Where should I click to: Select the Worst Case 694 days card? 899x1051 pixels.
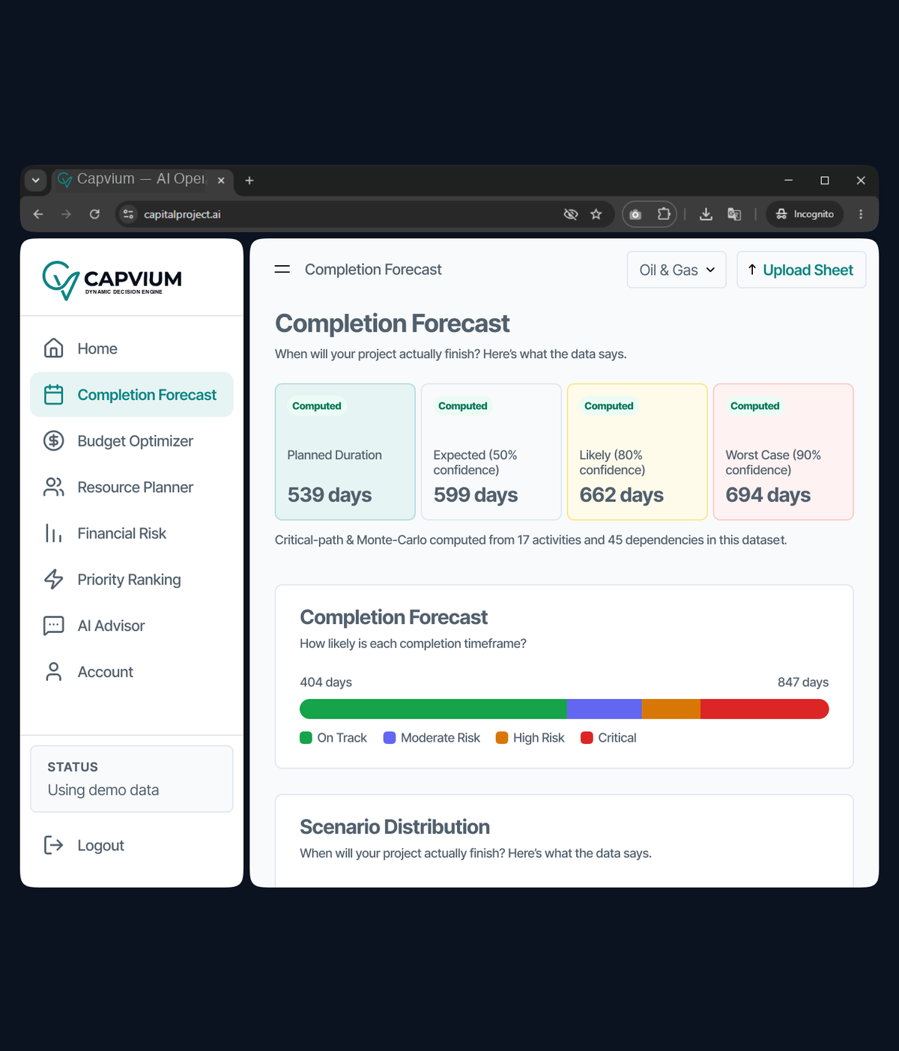pos(784,452)
